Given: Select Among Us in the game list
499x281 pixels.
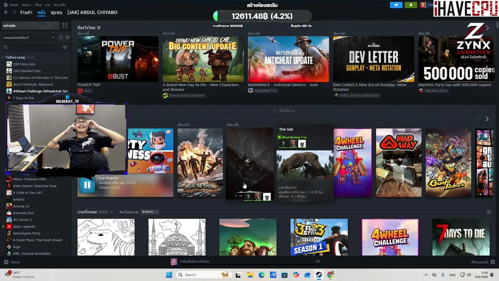Looking at the screenshot, I should click(x=21, y=206).
